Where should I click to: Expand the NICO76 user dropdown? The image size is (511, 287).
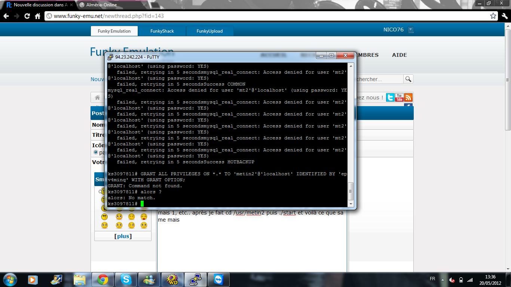pyautogui.click(x=410, y=30)
